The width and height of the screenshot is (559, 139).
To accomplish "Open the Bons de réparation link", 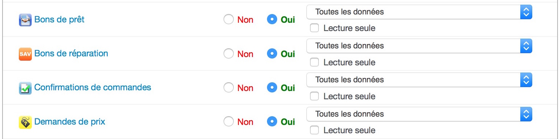I will pyautogui.click(x=71, y=53).
